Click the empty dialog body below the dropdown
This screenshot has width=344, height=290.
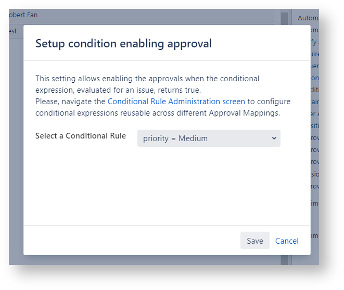click(x=167, y=187)
